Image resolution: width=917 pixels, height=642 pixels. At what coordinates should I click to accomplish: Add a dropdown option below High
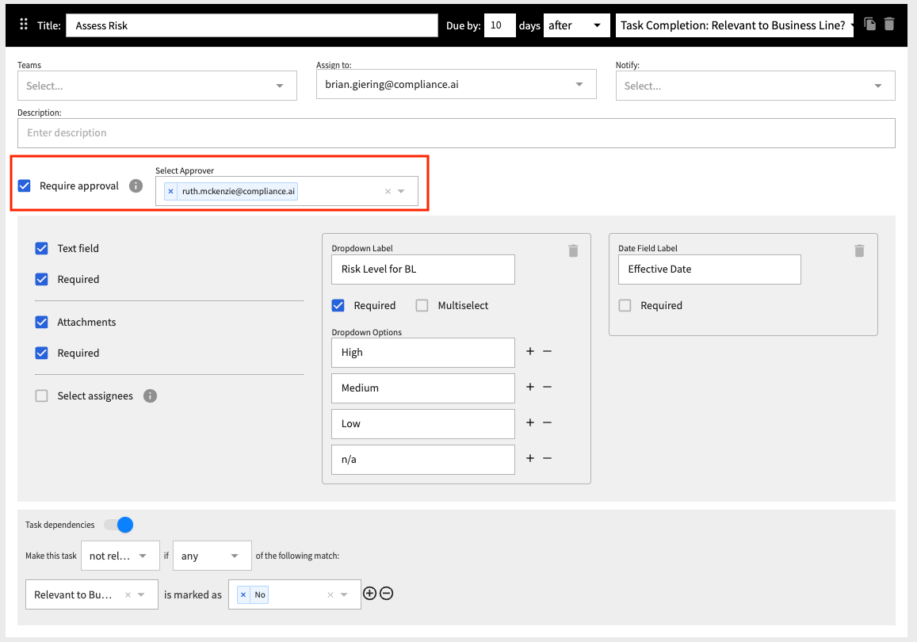point(529,352)
